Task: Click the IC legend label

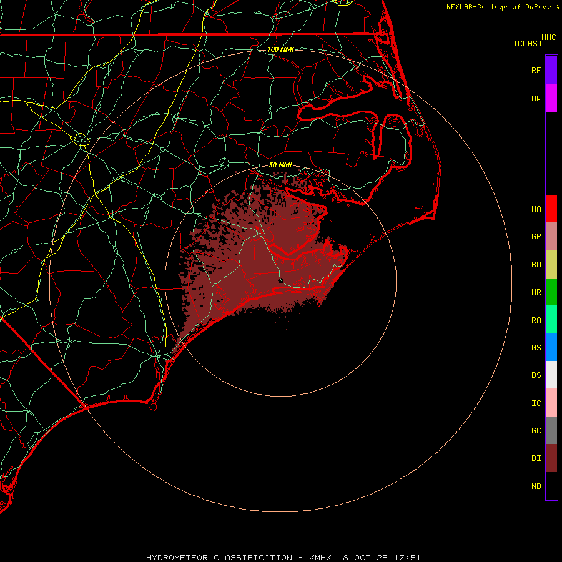Action: (x=536, y=403)
